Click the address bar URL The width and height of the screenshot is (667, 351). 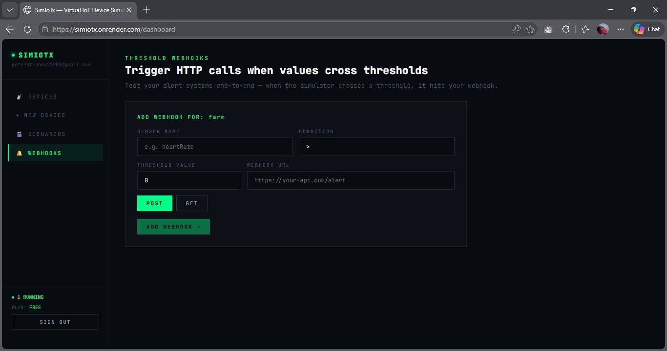tap(113, 29)
